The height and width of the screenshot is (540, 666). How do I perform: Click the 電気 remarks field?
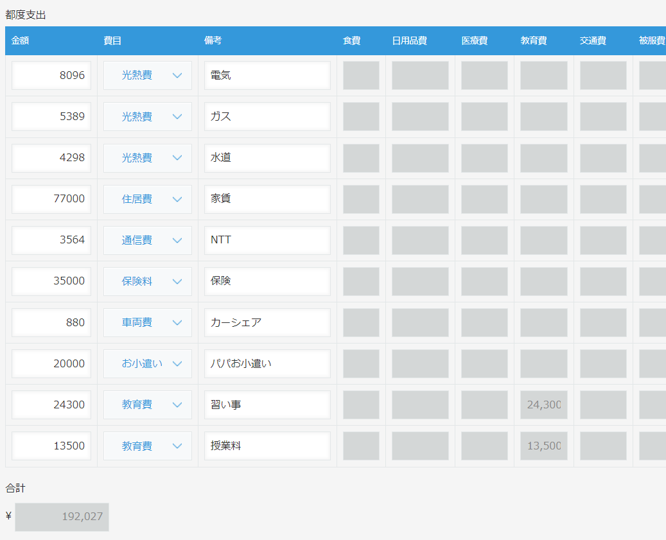coord(267,75)
